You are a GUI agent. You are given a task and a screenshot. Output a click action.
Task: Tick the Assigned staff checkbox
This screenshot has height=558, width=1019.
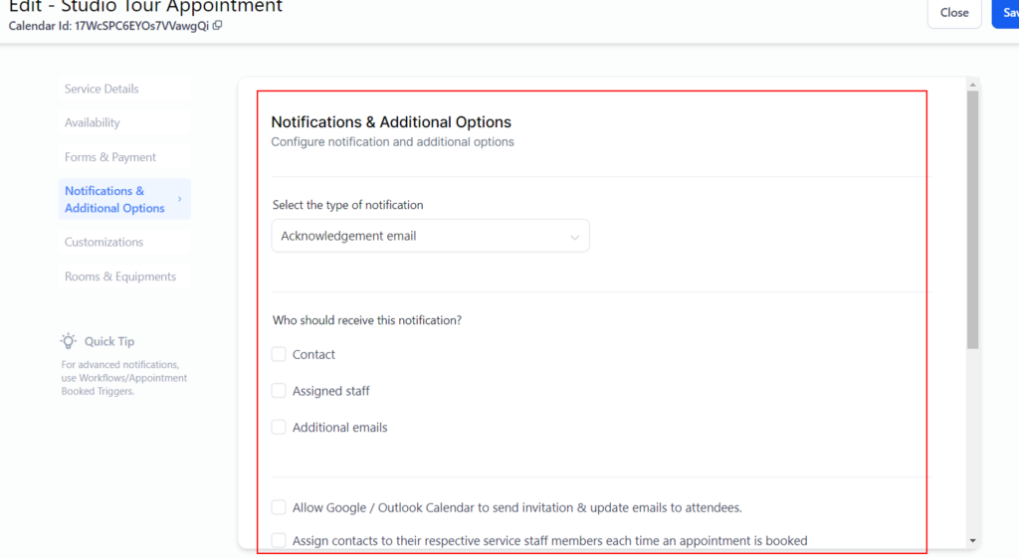pyautogui.click(x=279, y=391)
